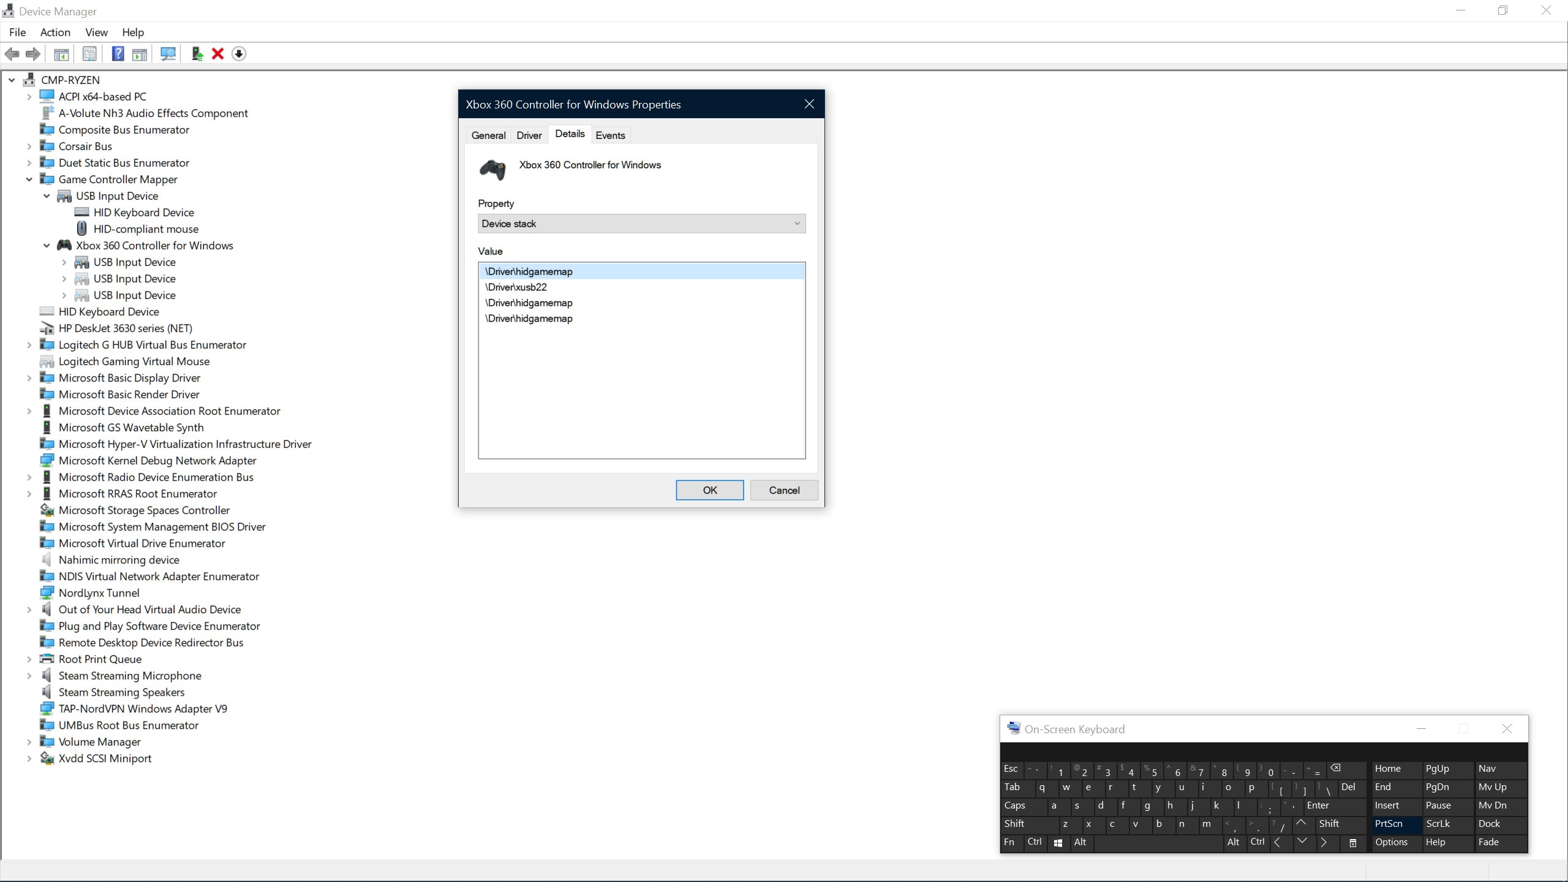Click the Disable device down-arrow icon
The height and width of the screenshot is (882, 1568).
point(239,54)
